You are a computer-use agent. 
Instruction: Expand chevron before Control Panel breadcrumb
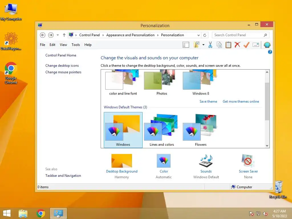[x=76, y=35]
